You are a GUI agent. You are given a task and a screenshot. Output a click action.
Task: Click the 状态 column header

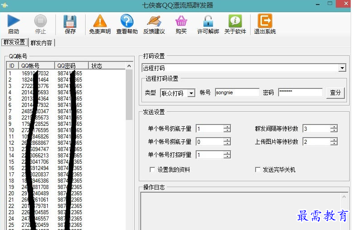[107, 65]
